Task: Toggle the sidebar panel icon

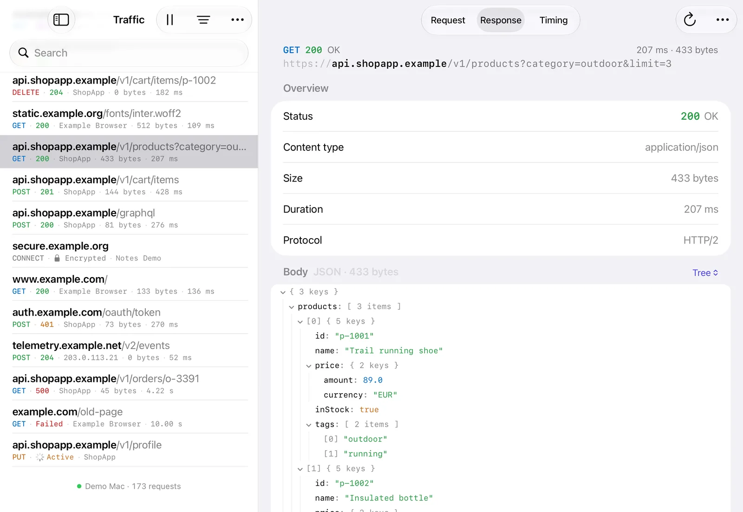Action: coord(61,19)
